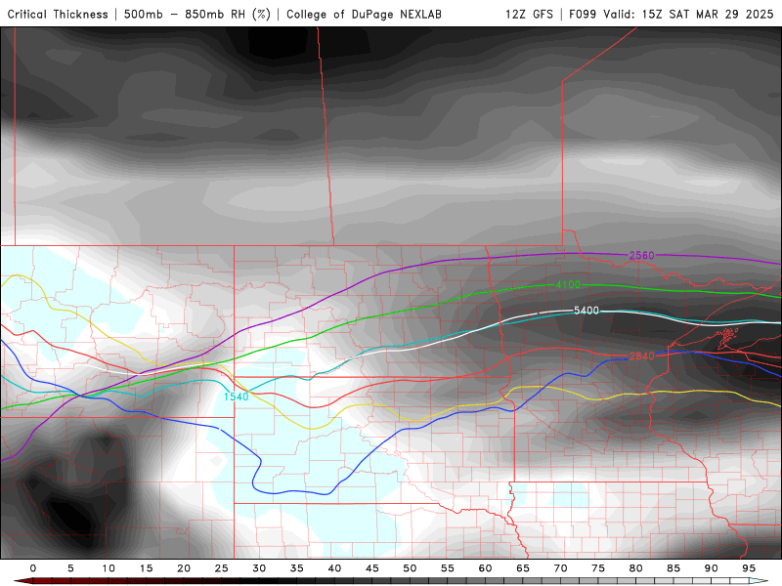Click the colorbar tick label 45
782x586 pixels.
pyautogui.click(x=372, y=568)
